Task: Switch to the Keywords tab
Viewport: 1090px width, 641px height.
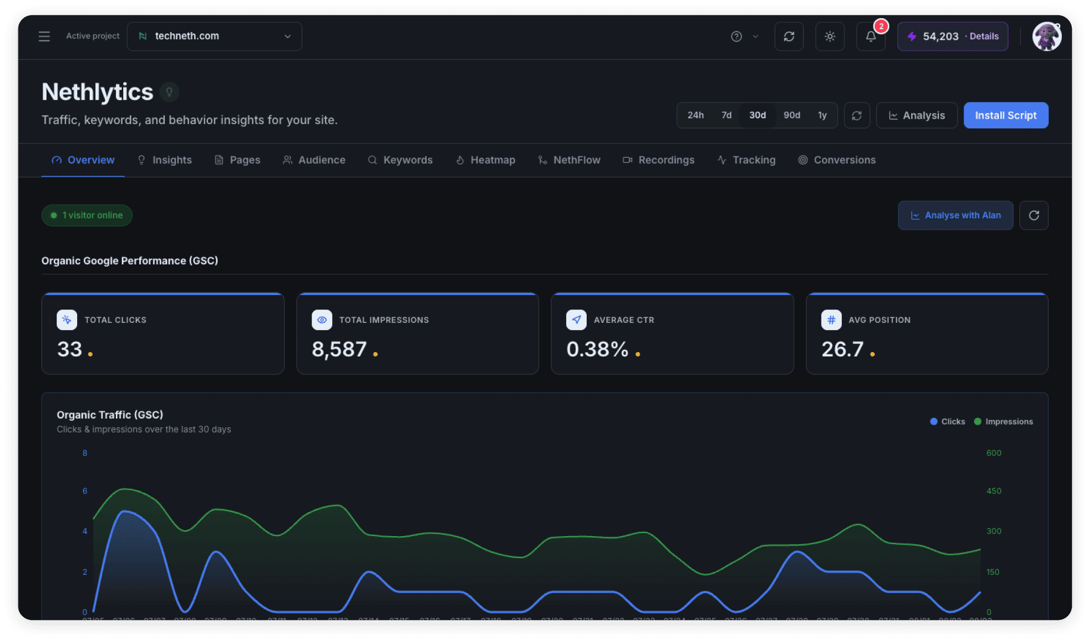Action: coord(400,160)
